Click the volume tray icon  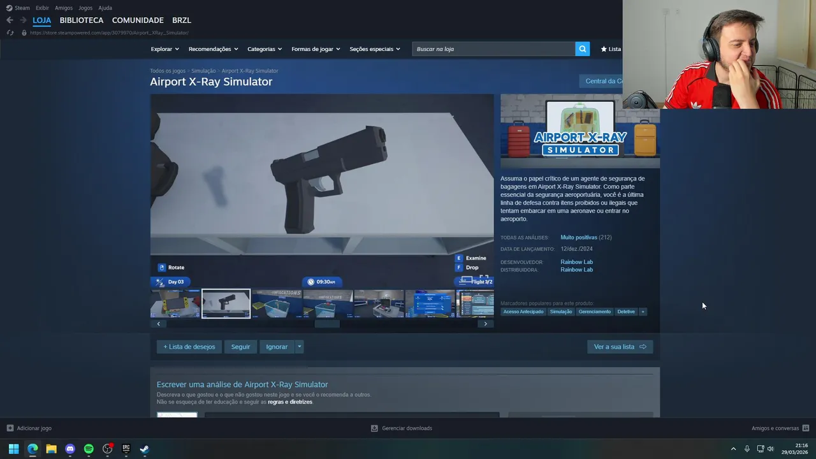tap(771, 449)
